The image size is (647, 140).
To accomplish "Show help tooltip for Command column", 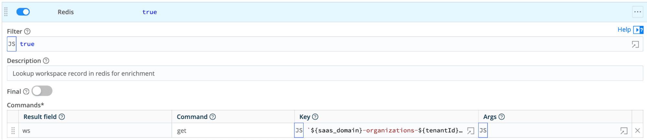I will click(x=213, y=117).
